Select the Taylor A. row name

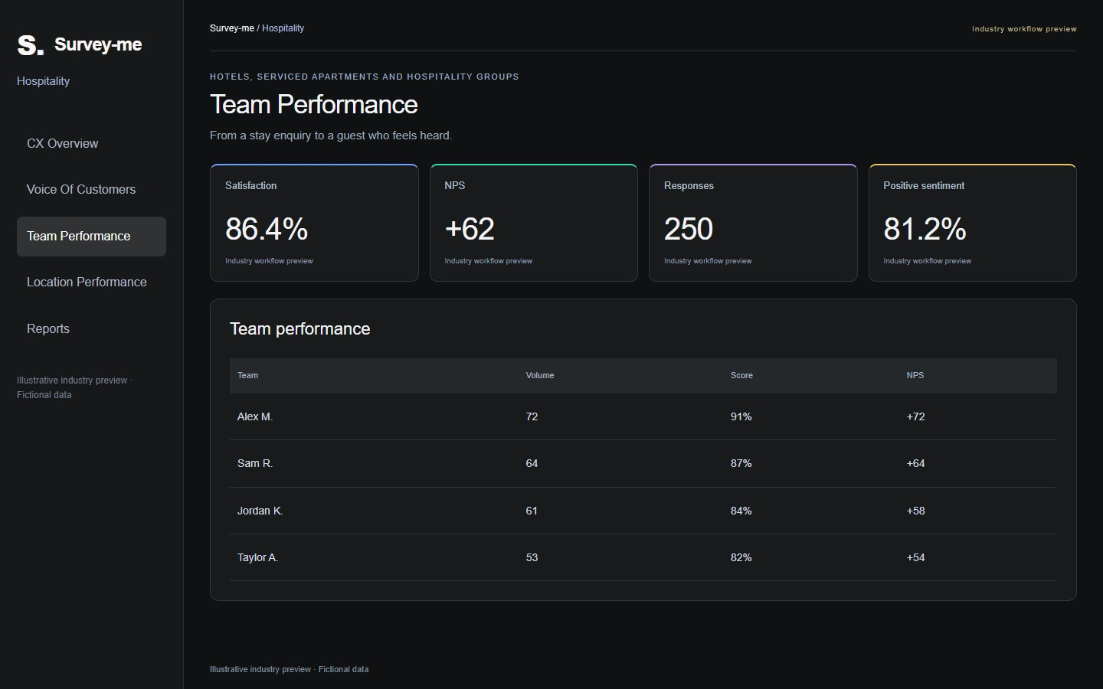(257, 557)
